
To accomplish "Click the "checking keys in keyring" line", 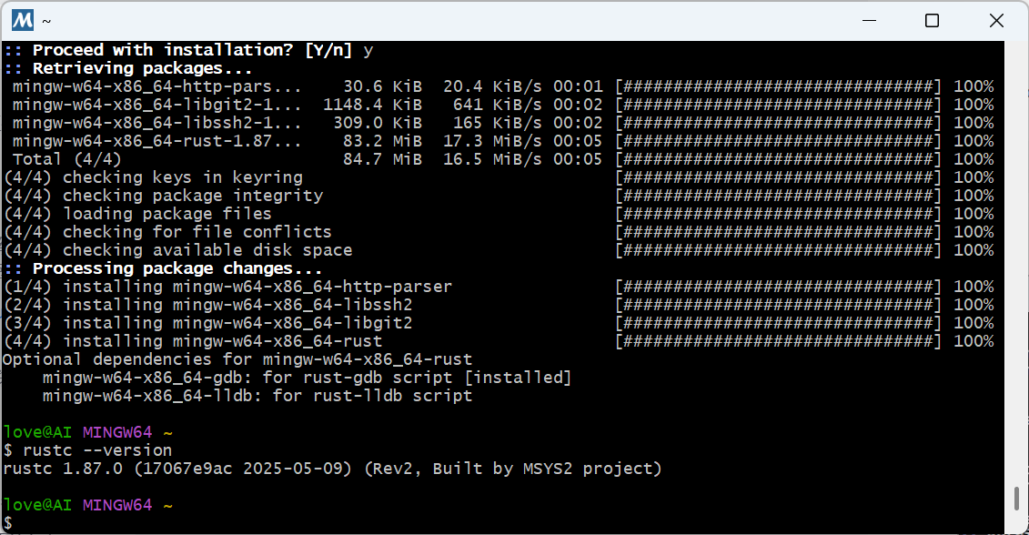I will click(154, 177).
